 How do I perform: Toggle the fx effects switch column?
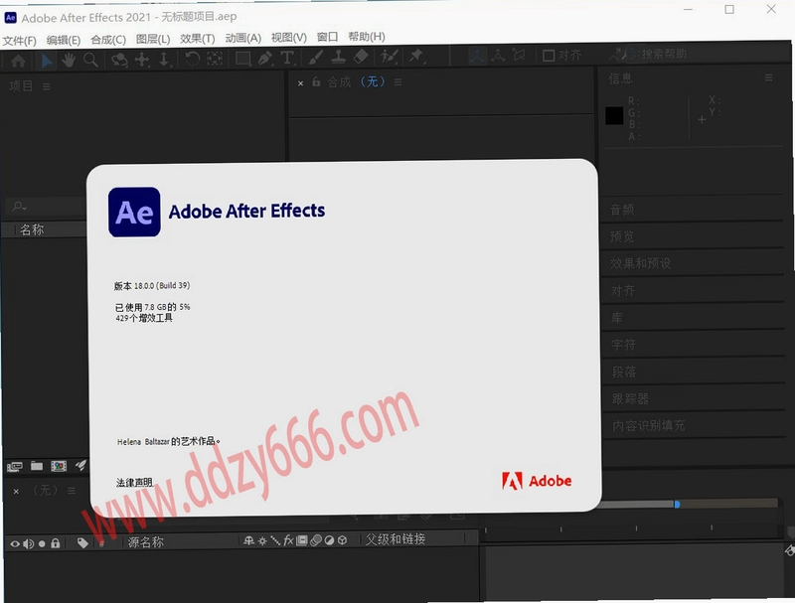click(x=288, y=540)
